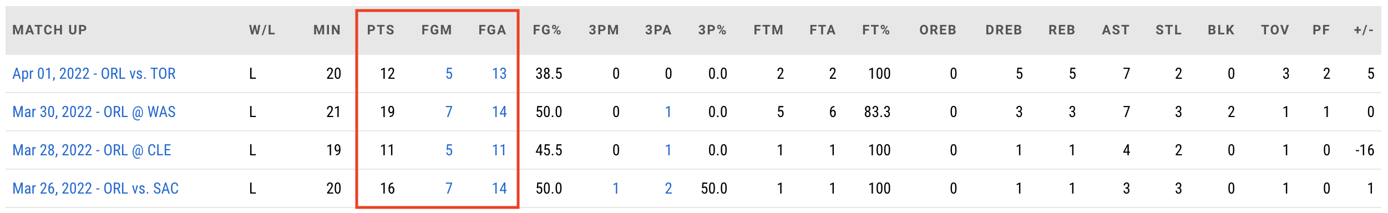Open the Mar 26, 2022 ORL vs. SAC matchup
Screen dimensions: 1388x213
coord(95,189)
